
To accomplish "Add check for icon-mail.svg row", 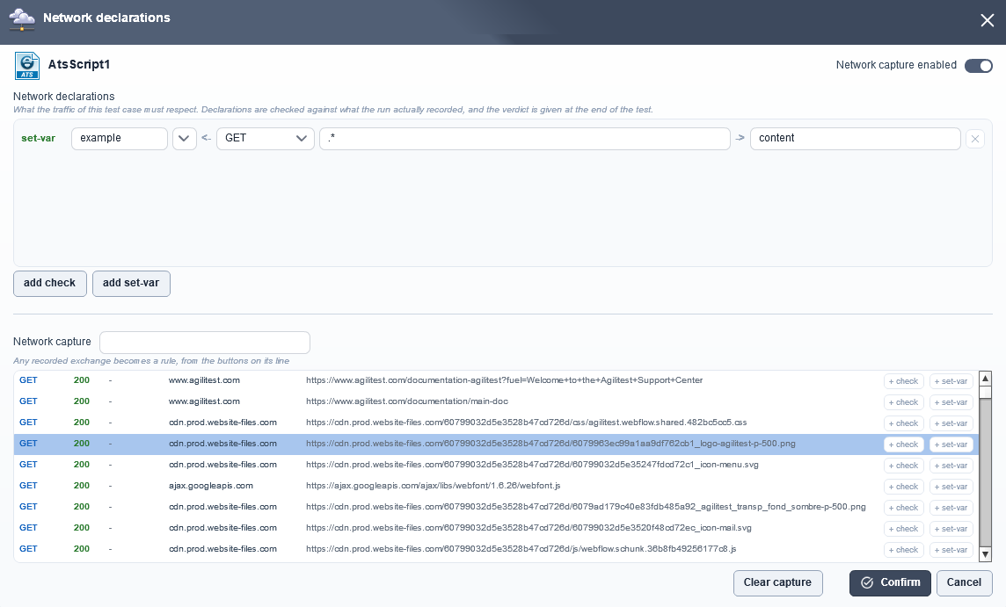I will click(903, 530).
